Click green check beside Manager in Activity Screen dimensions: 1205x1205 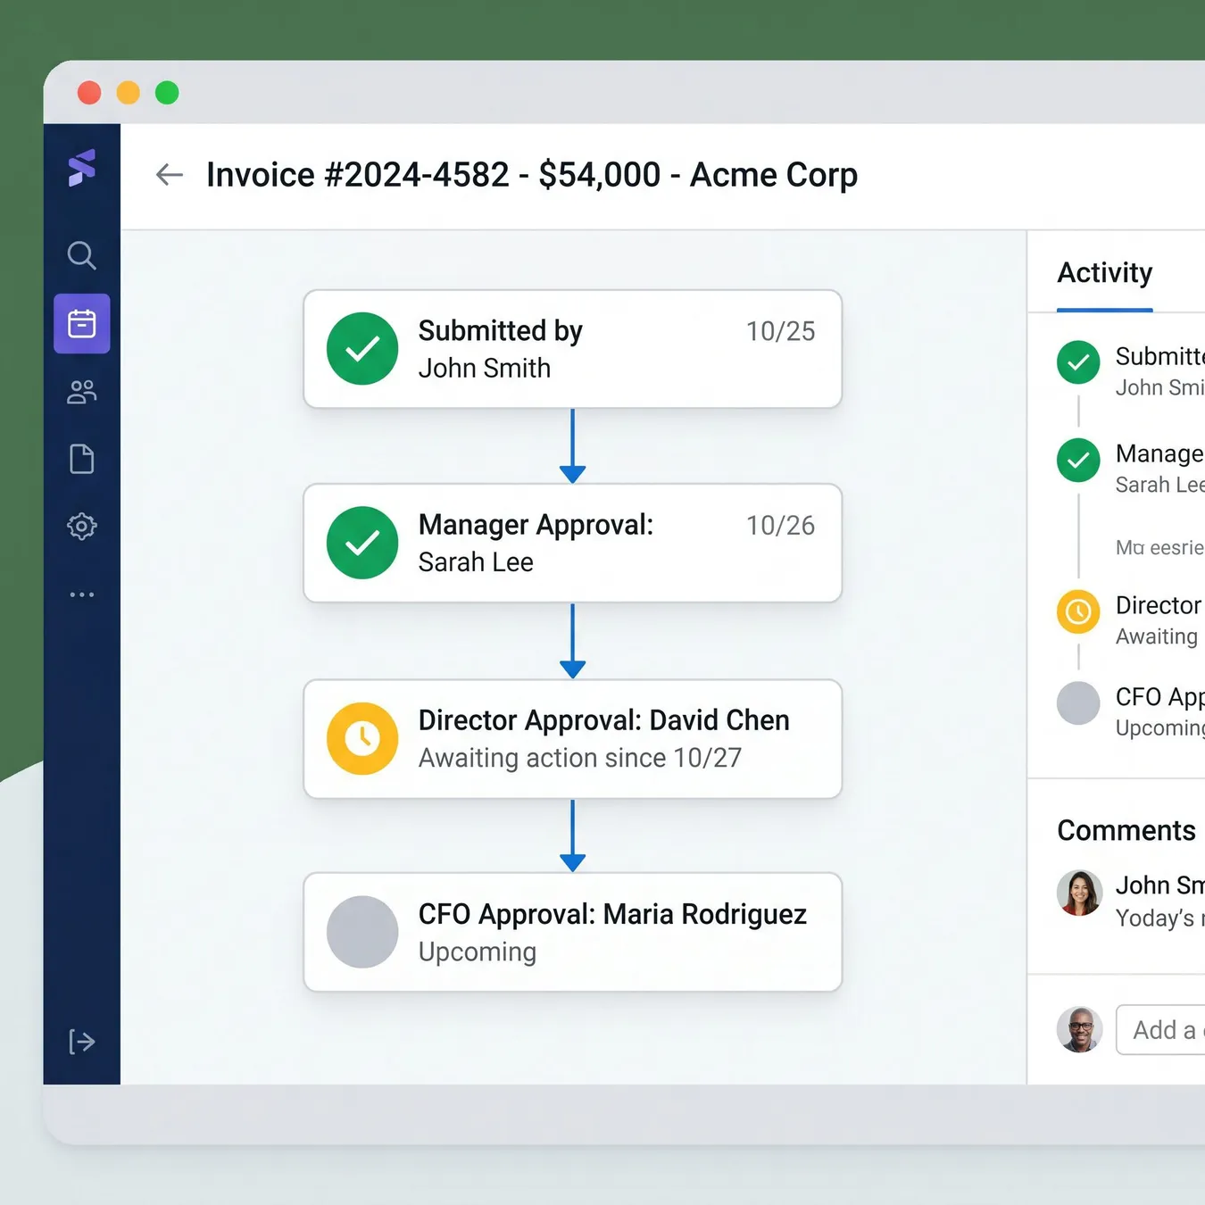pyautogui.click(x=1078, y=461)
